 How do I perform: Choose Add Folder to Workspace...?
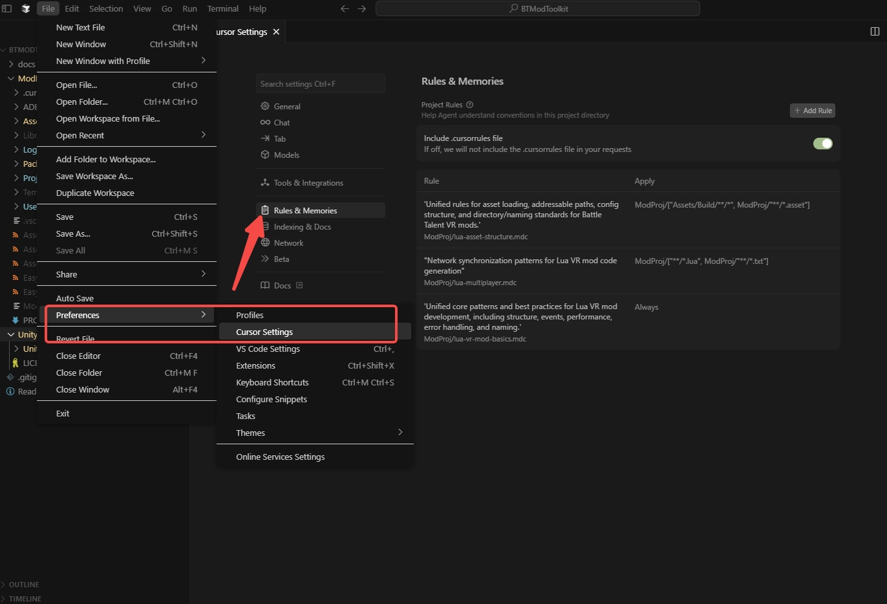point(127,159)
